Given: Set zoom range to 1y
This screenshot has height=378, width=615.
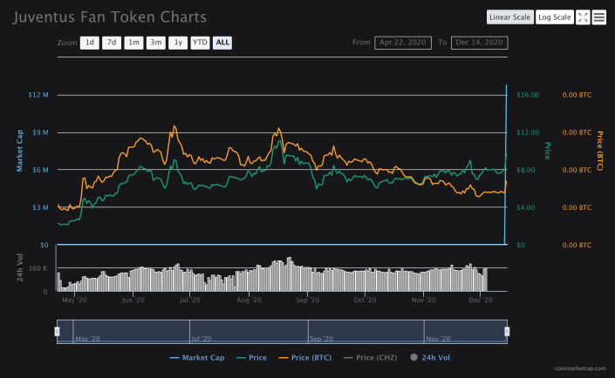Looking at the screenshot, I should pos(178,43).
